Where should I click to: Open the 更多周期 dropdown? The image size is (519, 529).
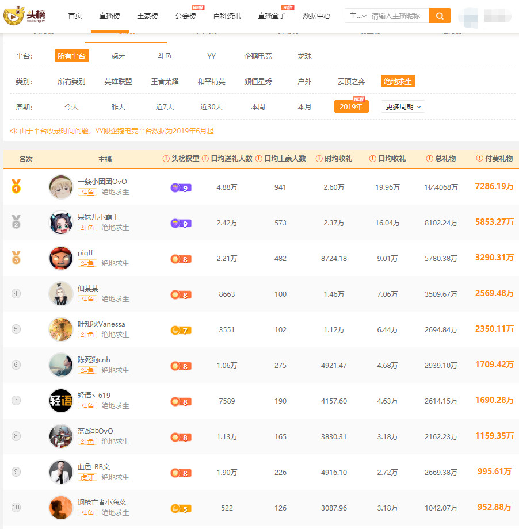tap(403, 106)
